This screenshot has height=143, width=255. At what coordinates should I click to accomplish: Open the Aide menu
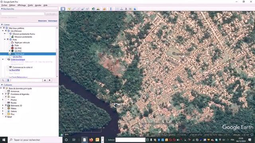click(x=45, y=5)
